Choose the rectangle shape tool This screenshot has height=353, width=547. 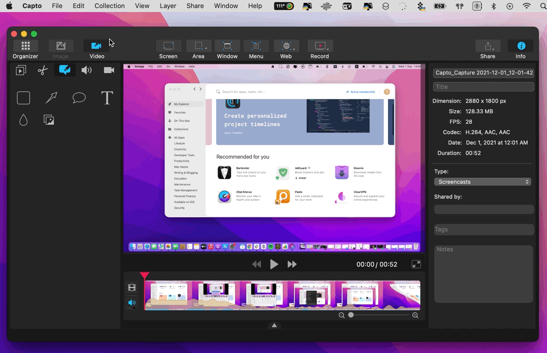24,98
